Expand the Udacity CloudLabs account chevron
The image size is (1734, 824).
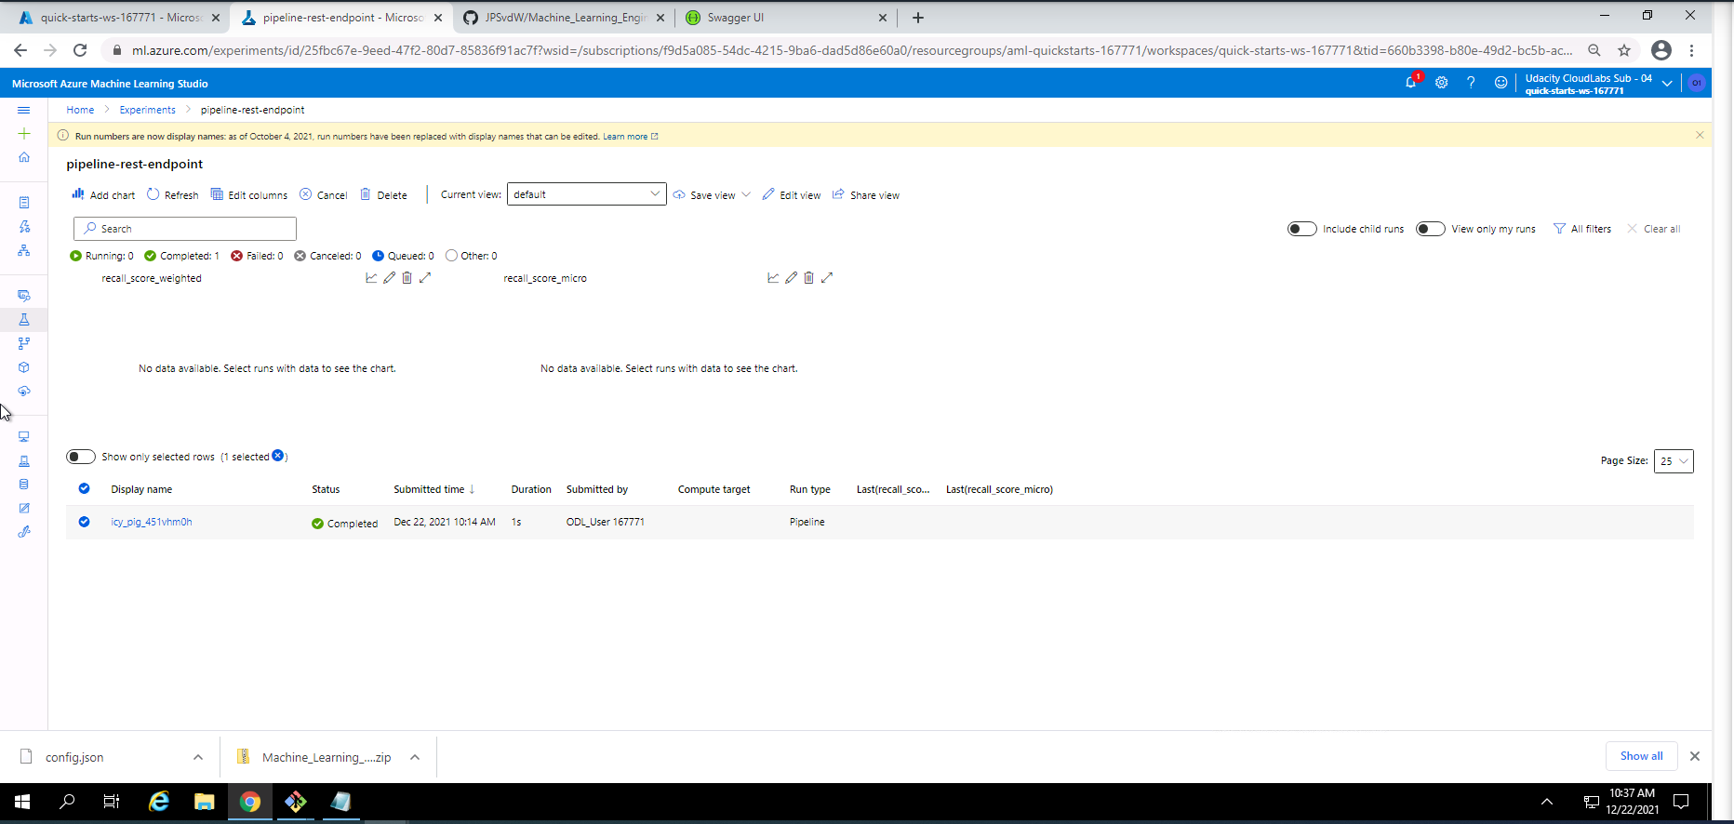[1667, 84]
